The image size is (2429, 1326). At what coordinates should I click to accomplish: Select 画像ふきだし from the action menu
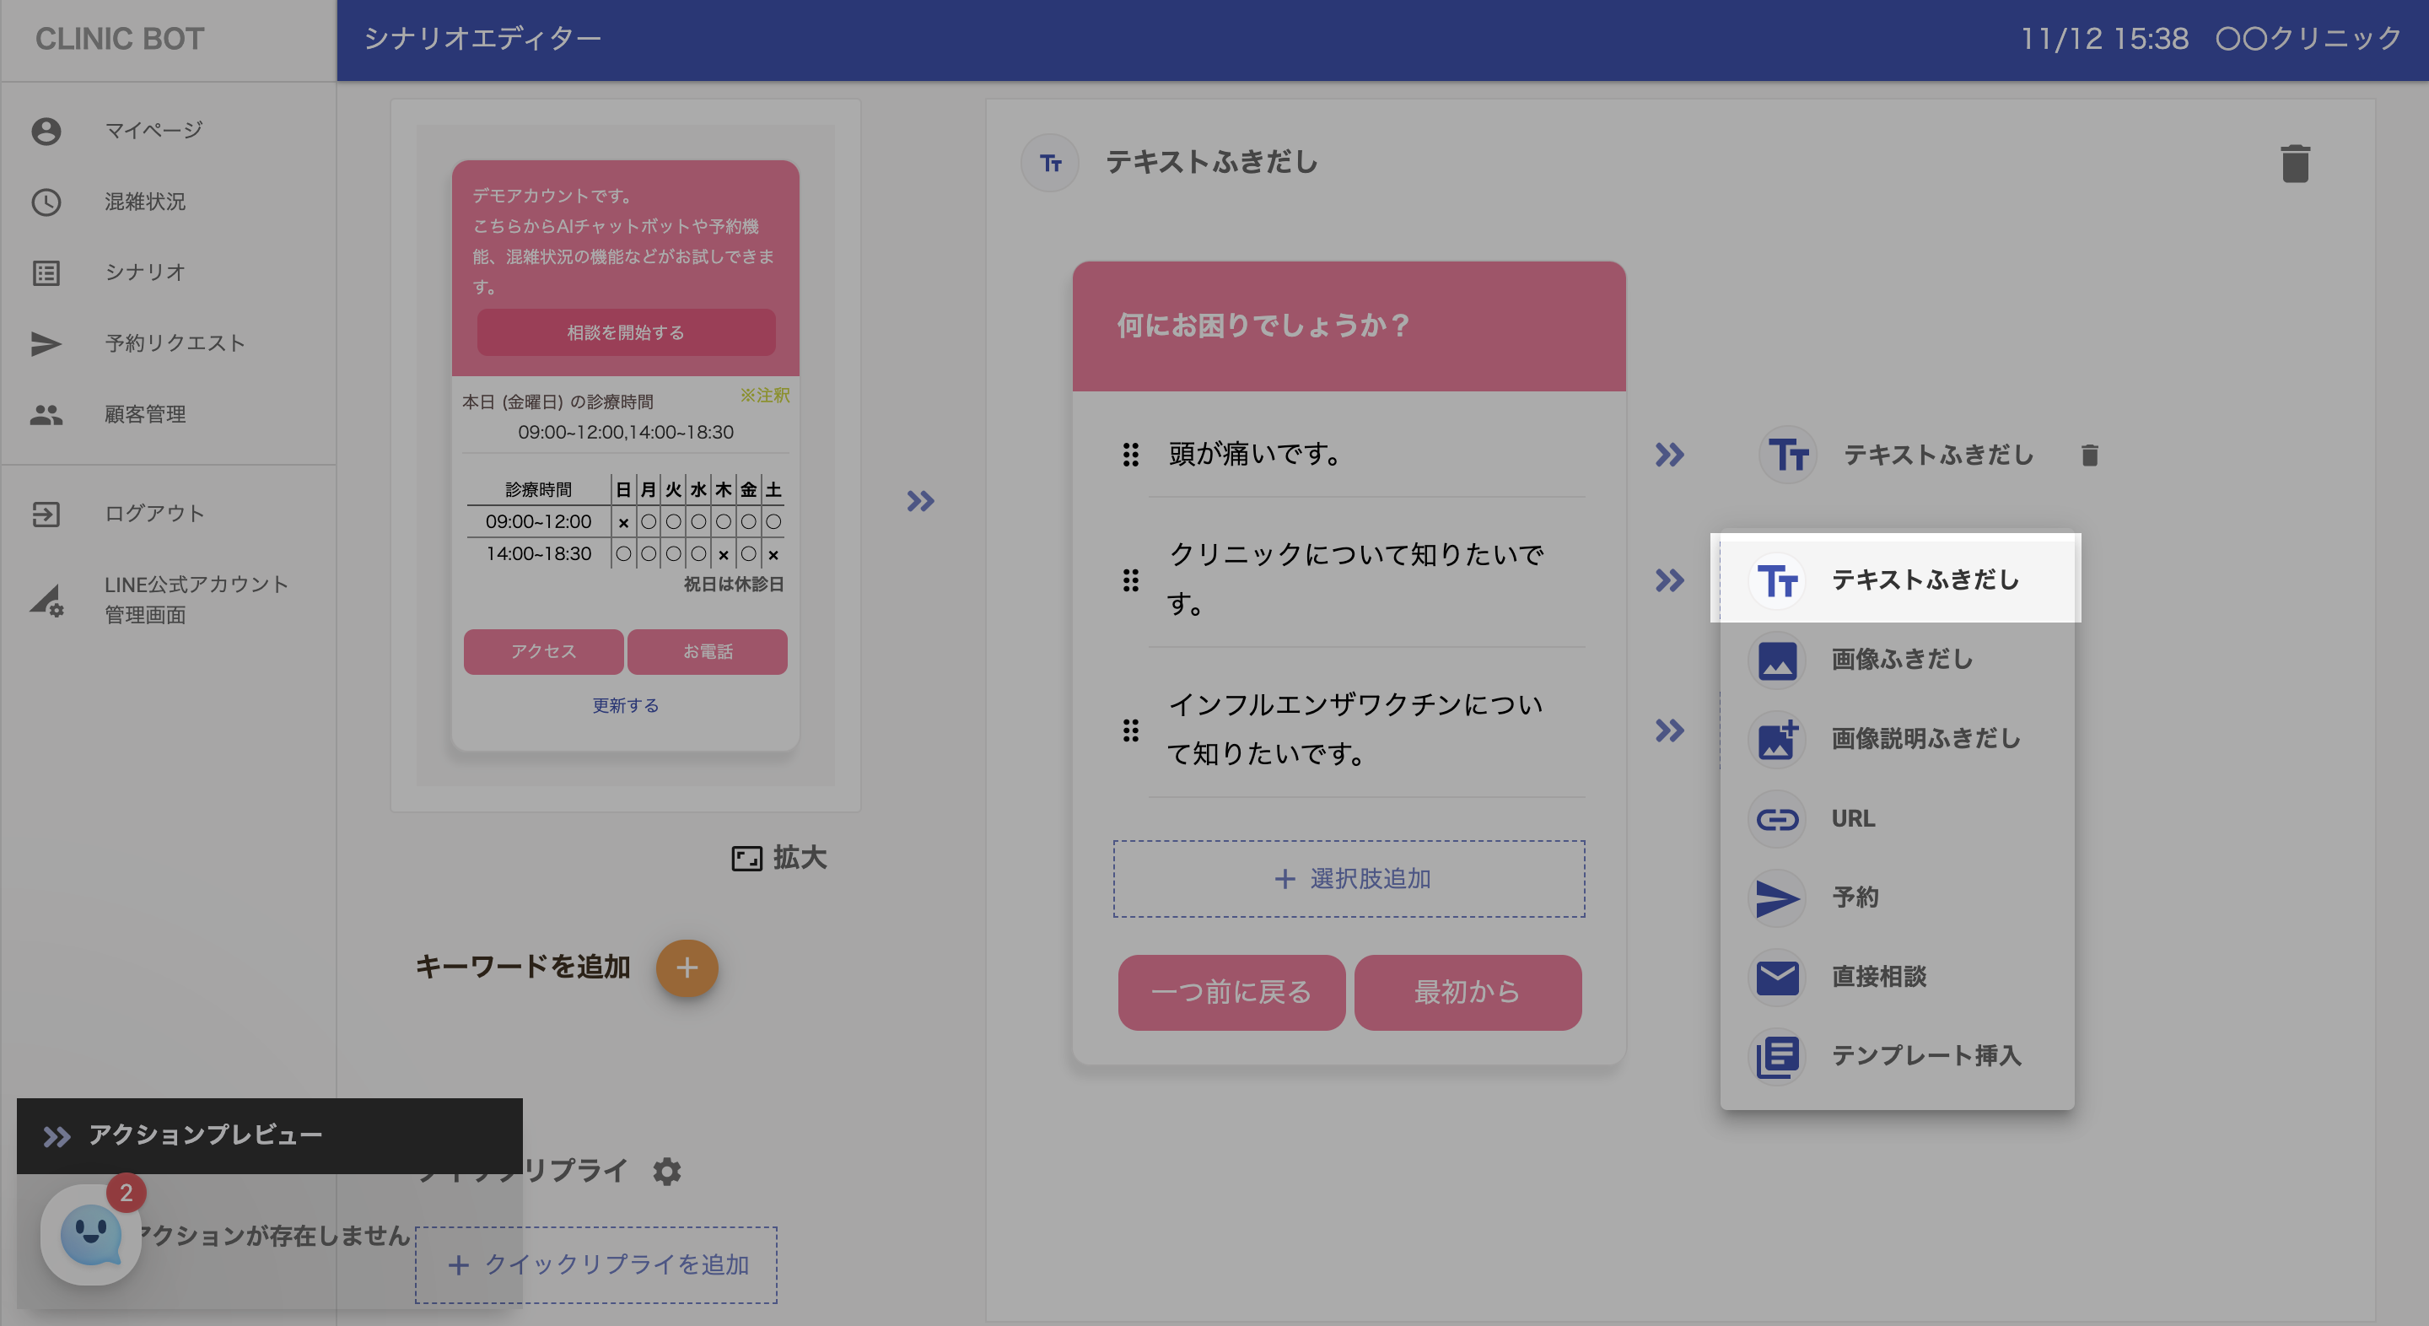[1900, 660]
